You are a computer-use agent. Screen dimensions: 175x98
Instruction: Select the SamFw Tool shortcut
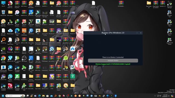[3, 77]
